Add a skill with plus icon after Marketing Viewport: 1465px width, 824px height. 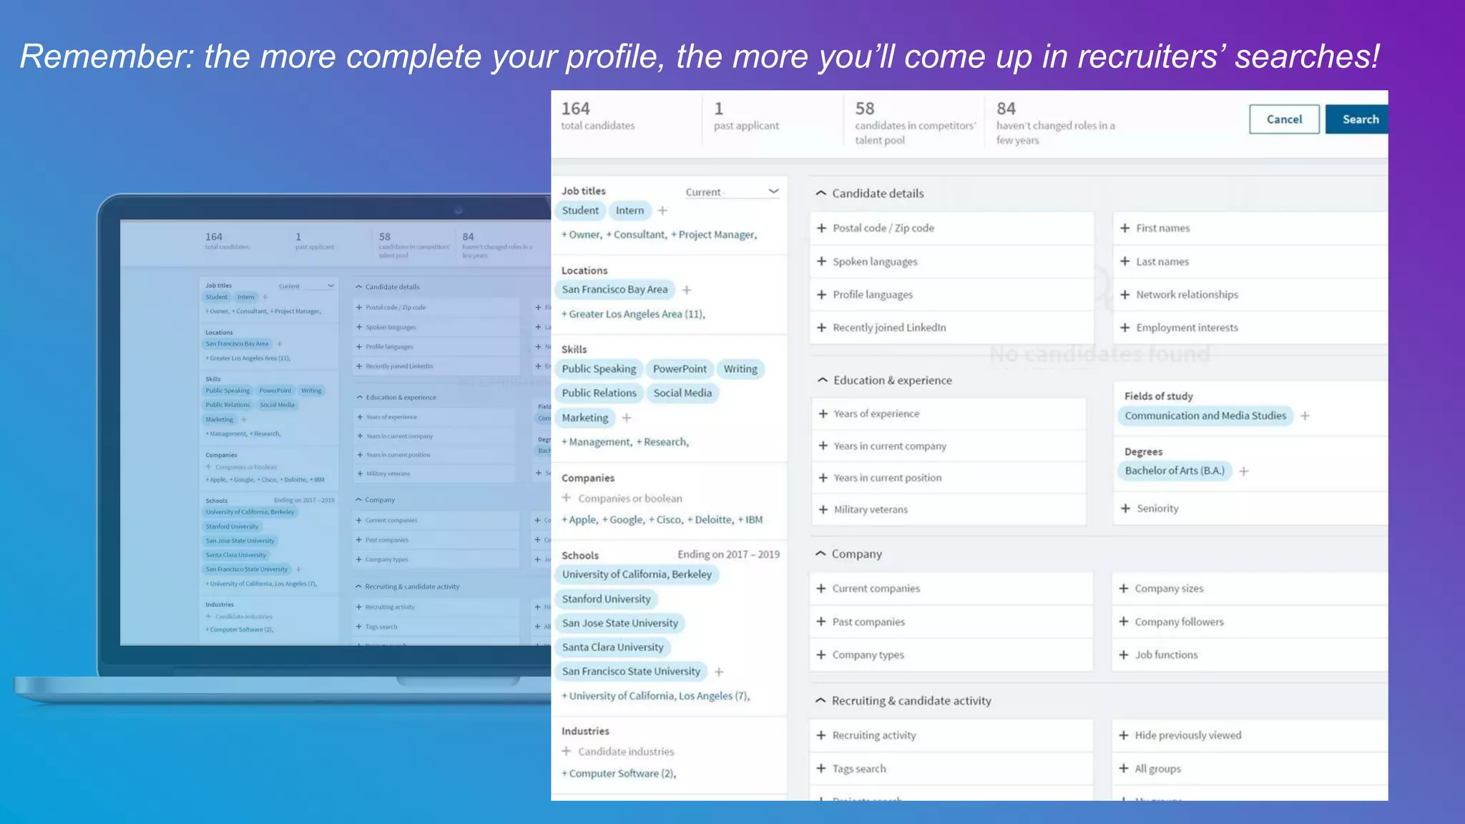point(627,418)
